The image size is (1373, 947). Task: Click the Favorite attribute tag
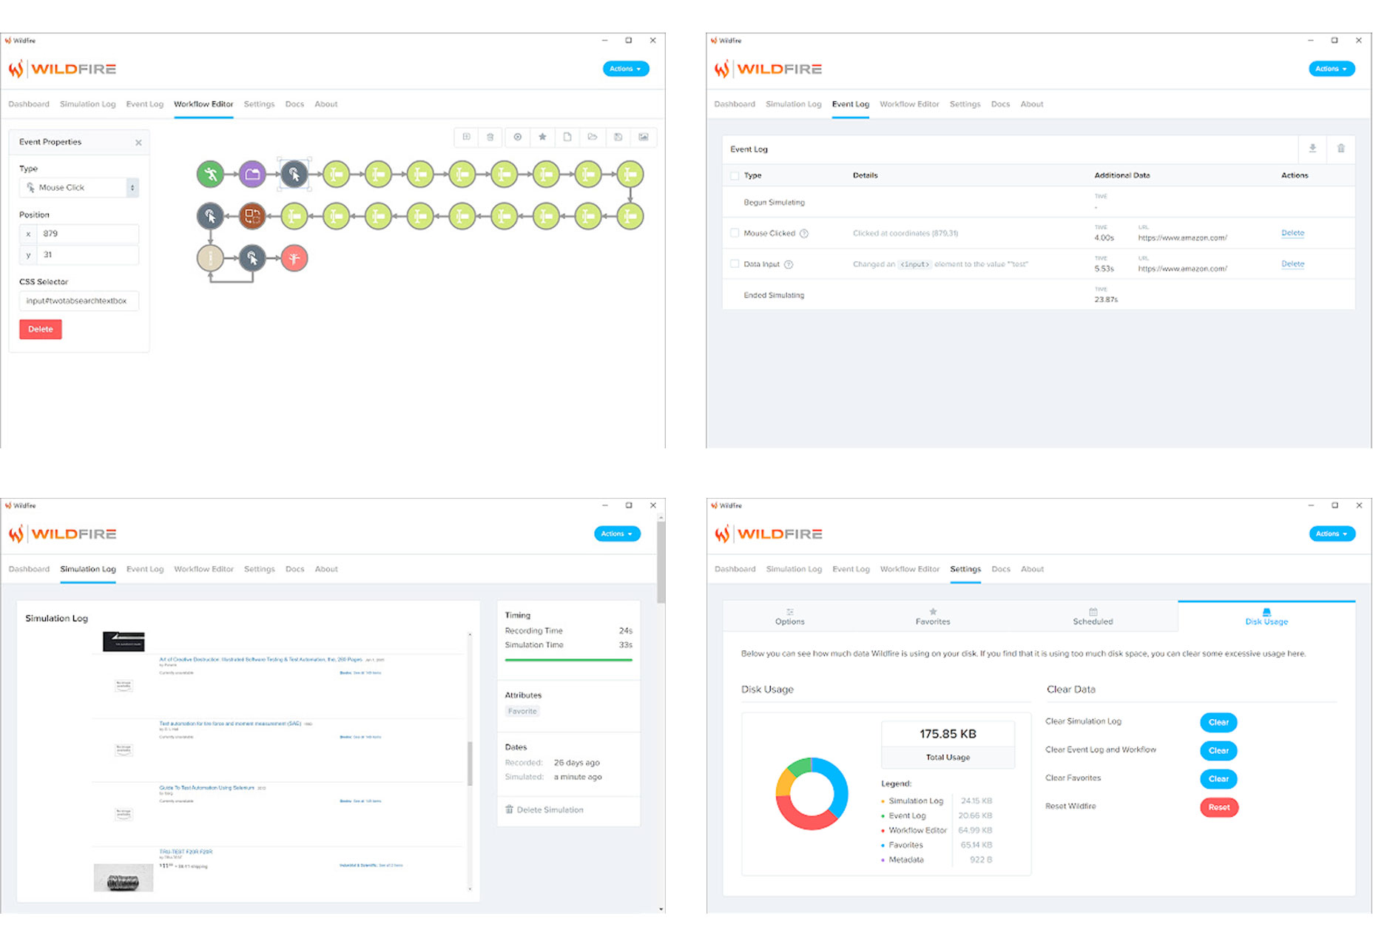pos(522,712)
